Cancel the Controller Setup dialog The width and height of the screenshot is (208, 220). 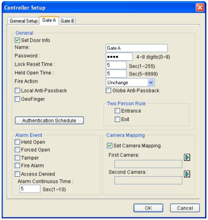[185, 208]
